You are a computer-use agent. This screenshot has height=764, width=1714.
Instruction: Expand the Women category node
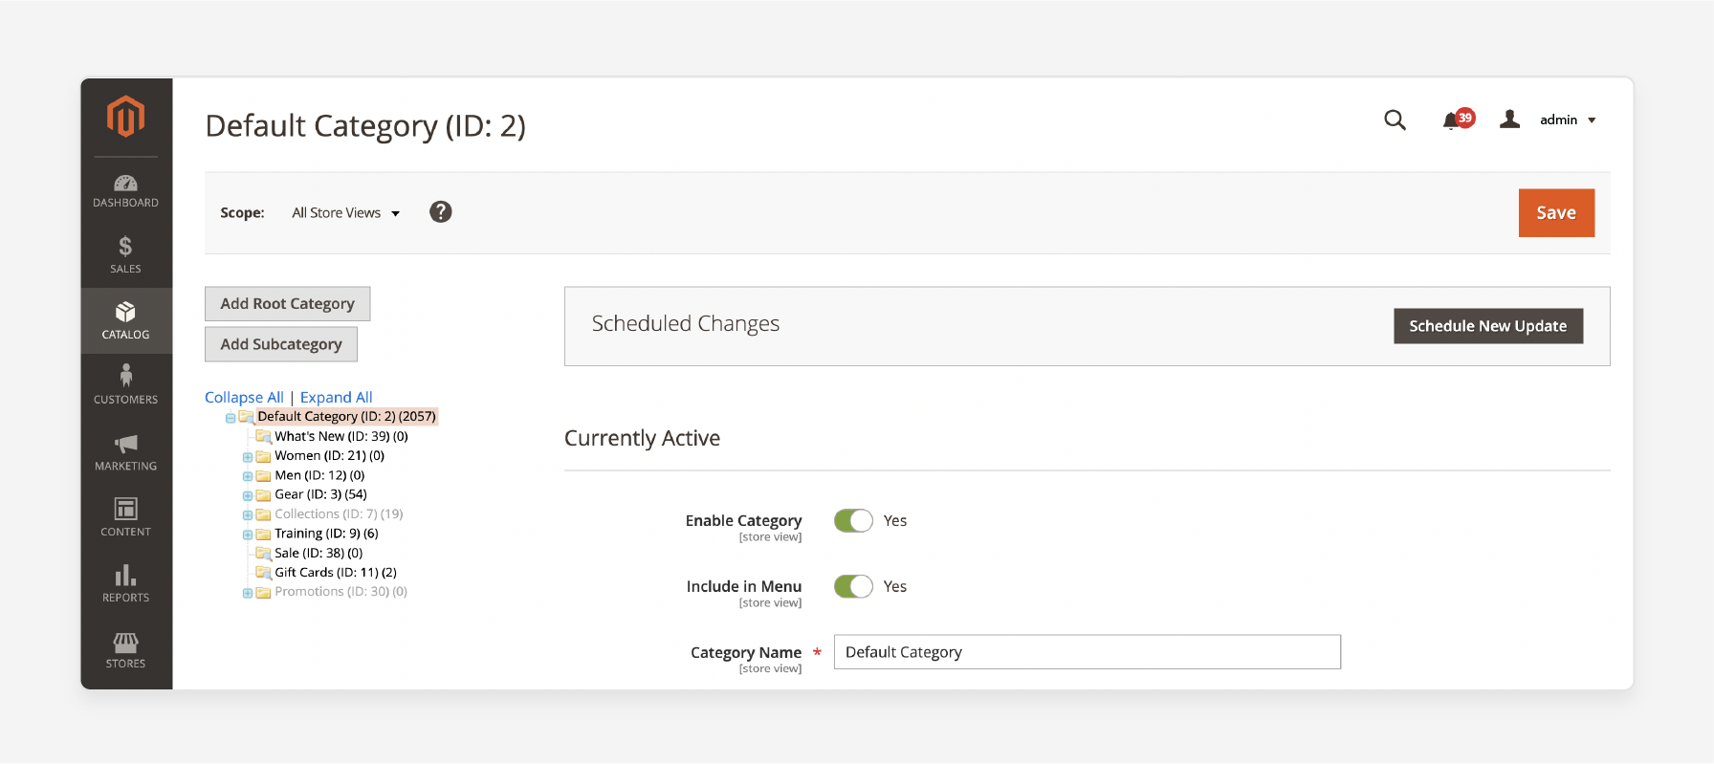(x=248, y=457)
